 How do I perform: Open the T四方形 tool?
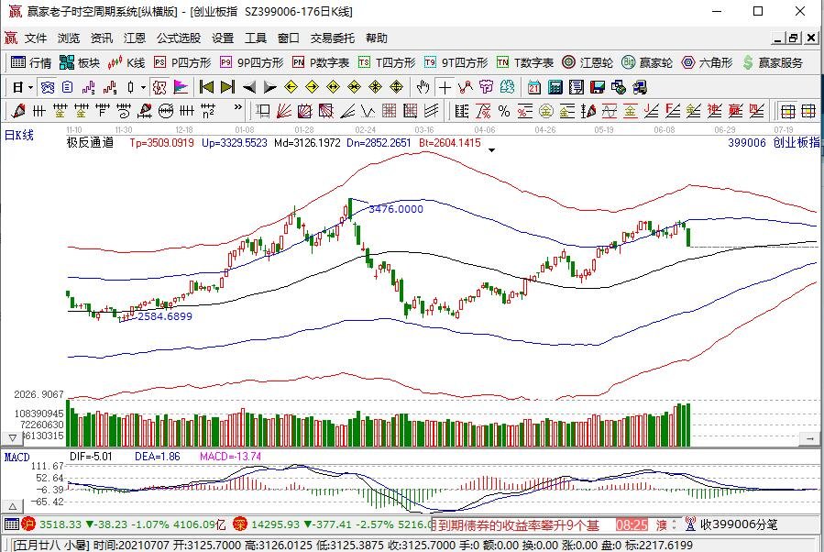[387, 62]
